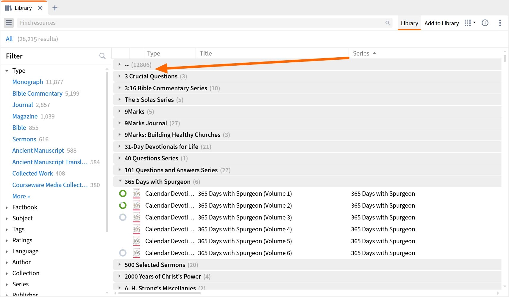509x297 pixels.
Task: Click the search magnifier in Find resources
Action: pos(387,23)
